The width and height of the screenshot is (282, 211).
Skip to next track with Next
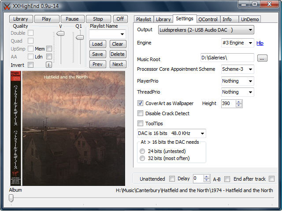point(118,64)
